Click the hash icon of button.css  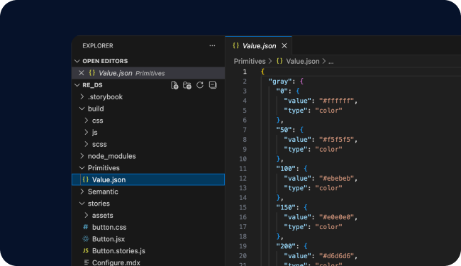point(86,227)
